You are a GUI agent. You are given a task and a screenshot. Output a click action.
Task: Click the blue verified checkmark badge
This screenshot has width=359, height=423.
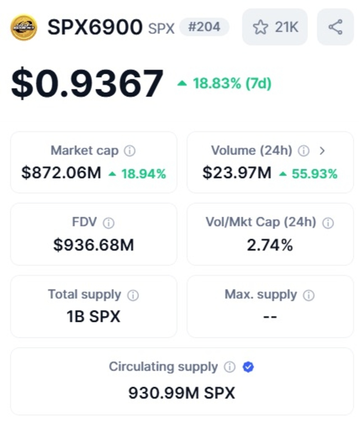click(x=248, y=367)
